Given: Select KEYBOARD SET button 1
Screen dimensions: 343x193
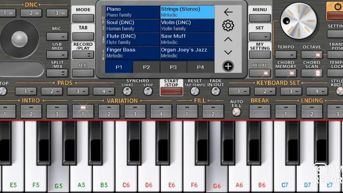Looking at the screenshot, I should tap(239, 91).
